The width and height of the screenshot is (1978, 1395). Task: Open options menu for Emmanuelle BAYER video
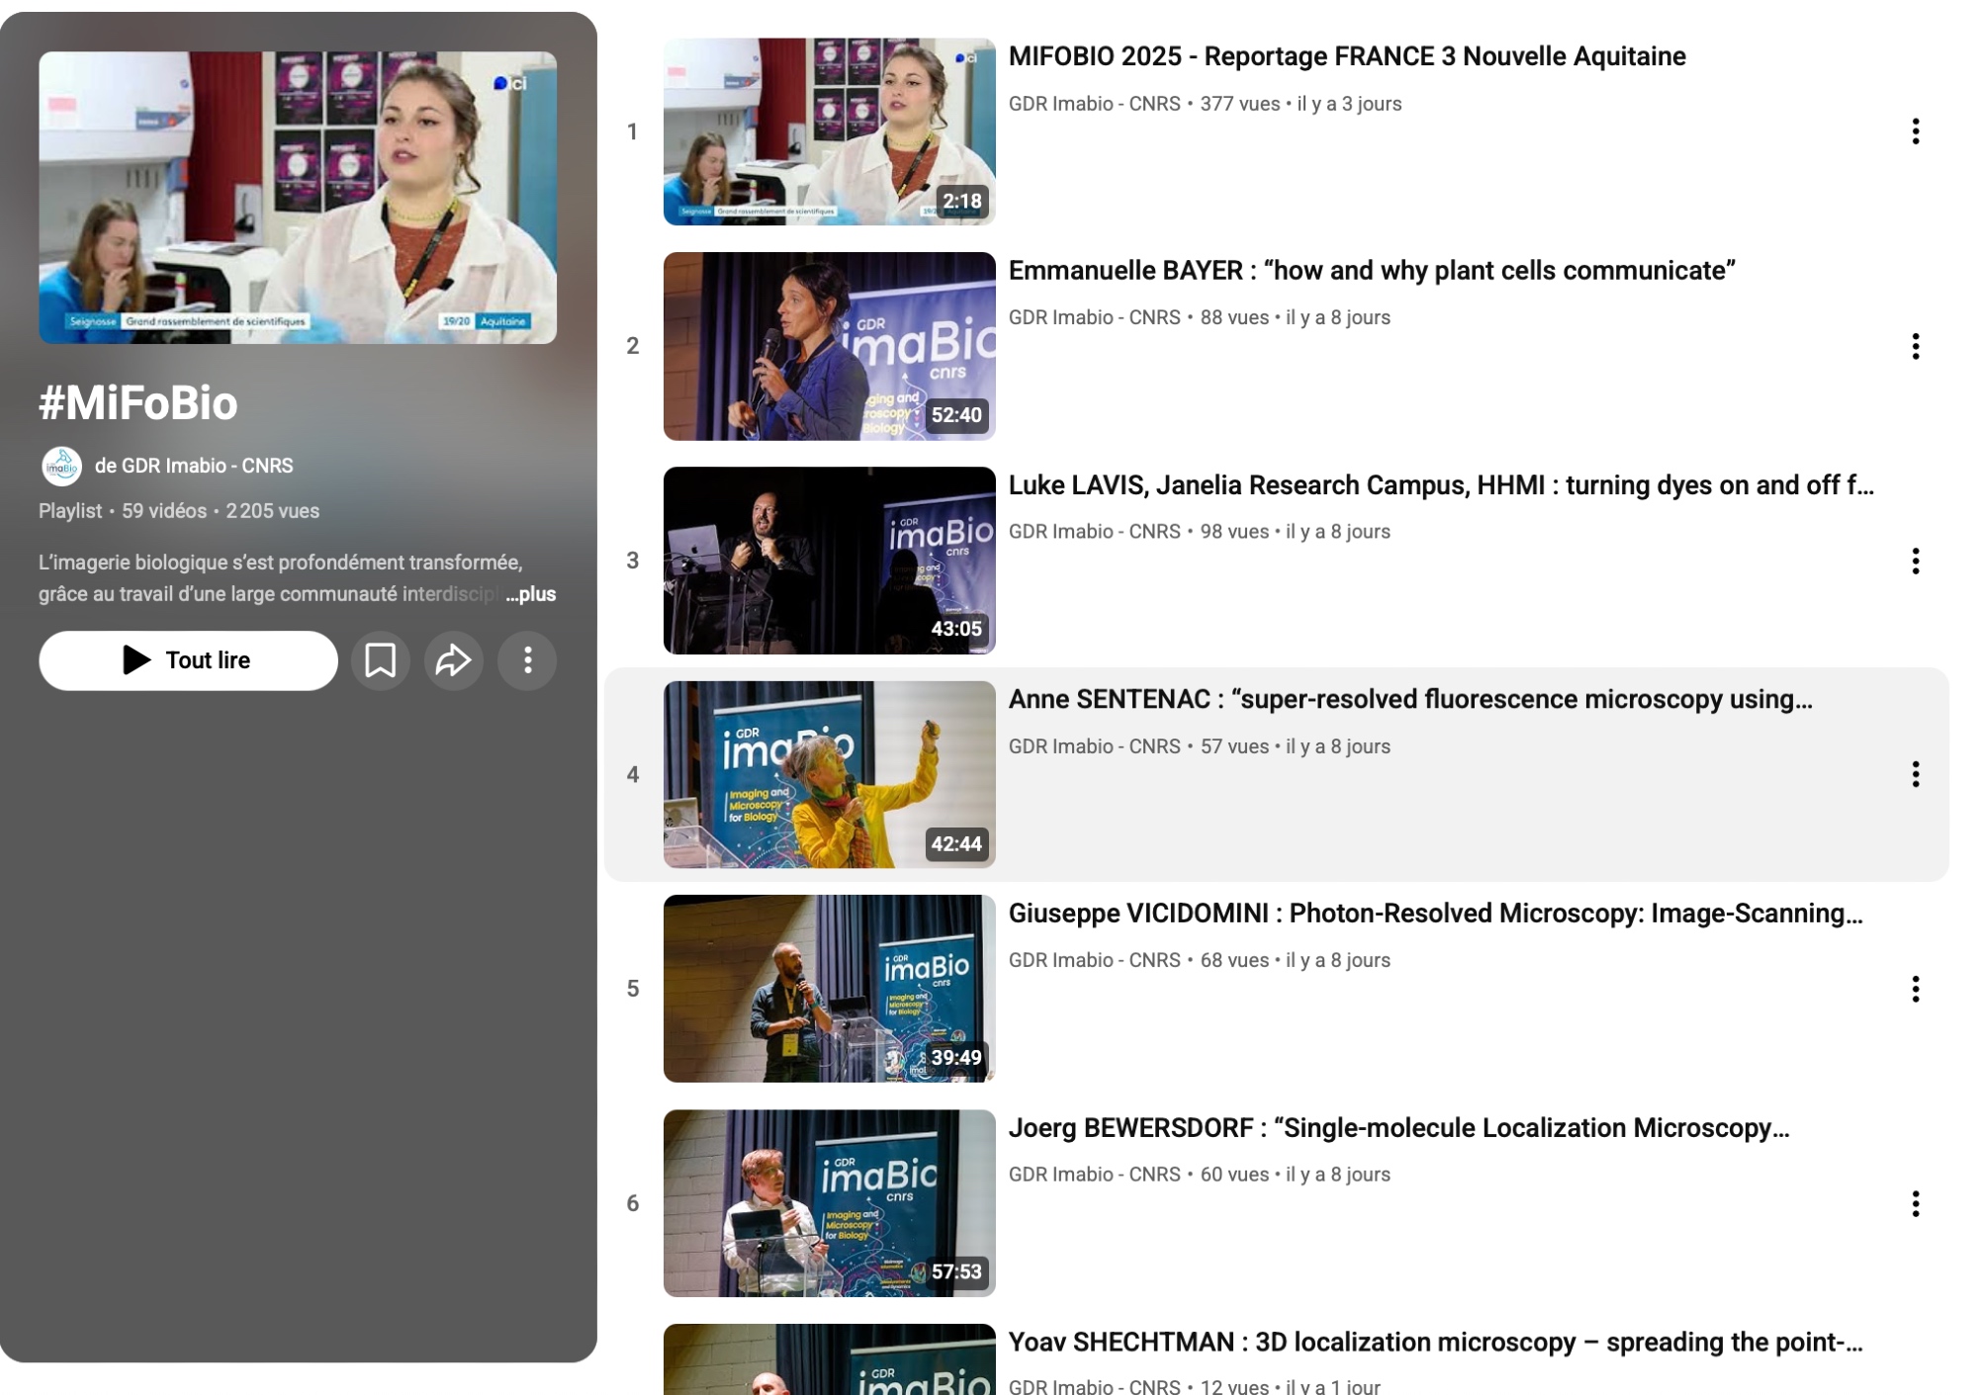tap(1915, 346)
